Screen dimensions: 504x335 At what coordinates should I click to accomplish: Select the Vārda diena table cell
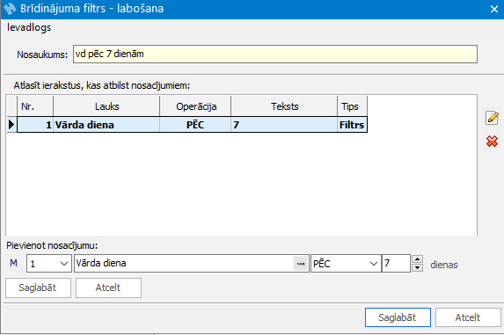tap(106, 125)
